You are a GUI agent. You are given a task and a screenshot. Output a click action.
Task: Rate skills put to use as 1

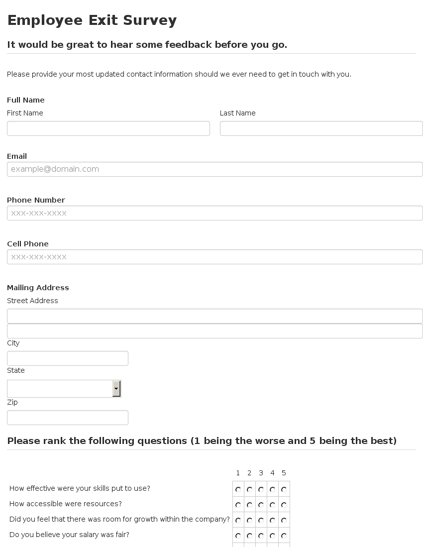point(238,489)
